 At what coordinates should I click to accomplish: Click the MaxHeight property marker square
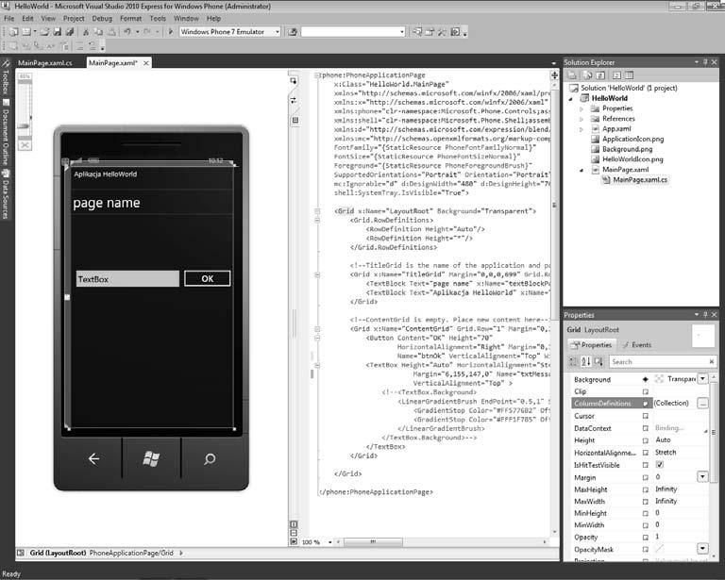[646, 489]
